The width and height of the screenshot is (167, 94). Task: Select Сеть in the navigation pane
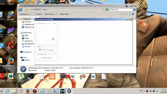point(23,57)
